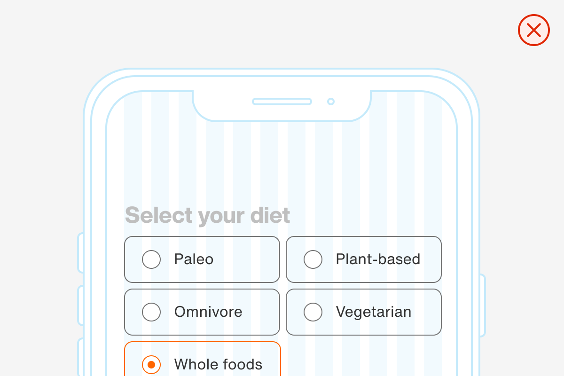The image size is (564, 376).
Task: Click the Paleo text label
Action: coord(193,259)
